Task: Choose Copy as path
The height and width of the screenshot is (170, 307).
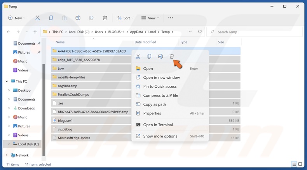Action: [x=170, y=104]
